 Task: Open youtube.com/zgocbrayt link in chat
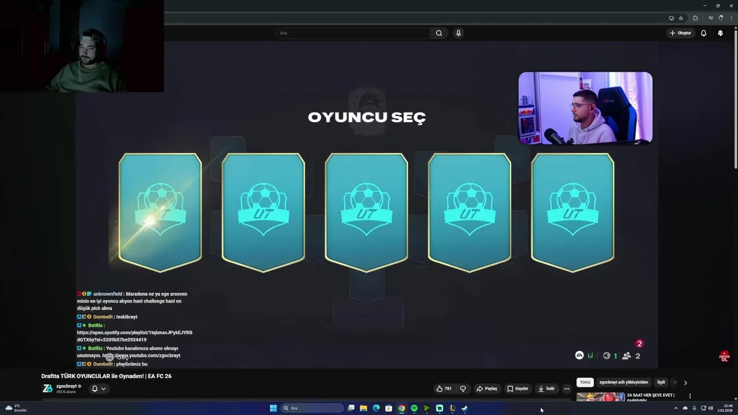coord(141,356)
